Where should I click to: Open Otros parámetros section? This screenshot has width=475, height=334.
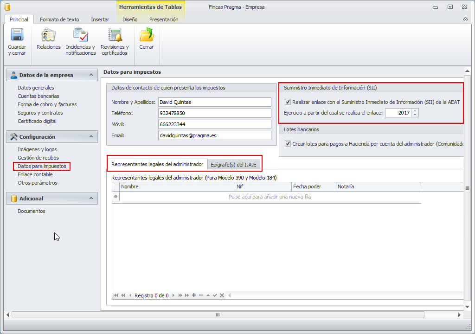tap(38, 183)
